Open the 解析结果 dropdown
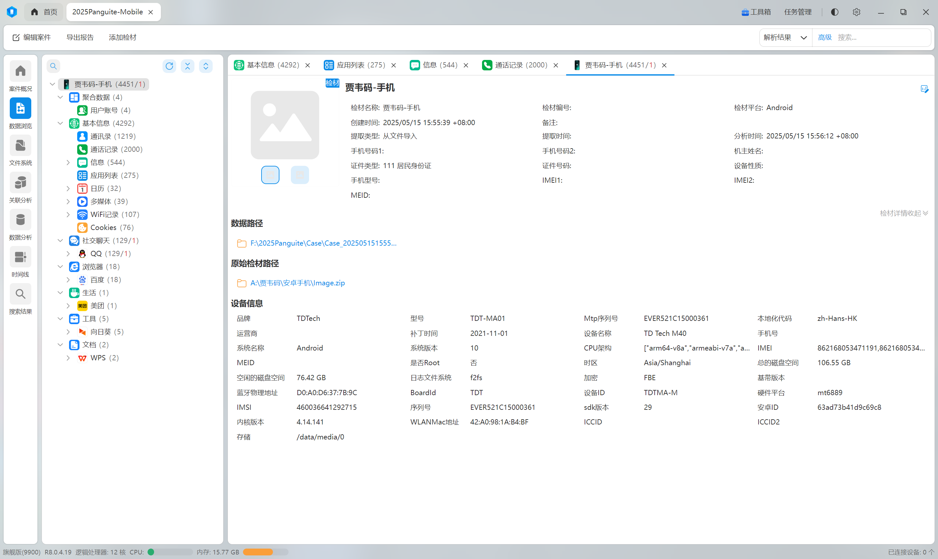 click(785, 37)
